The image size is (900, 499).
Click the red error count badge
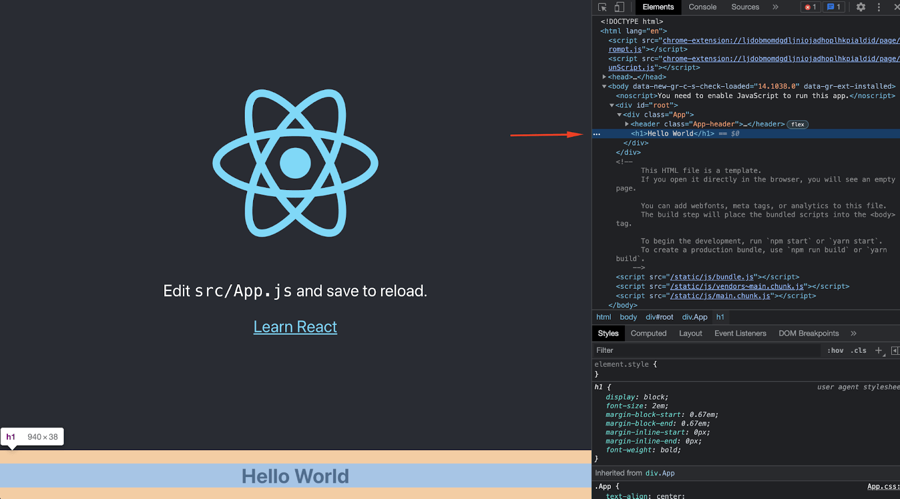[x=811, y=7]
